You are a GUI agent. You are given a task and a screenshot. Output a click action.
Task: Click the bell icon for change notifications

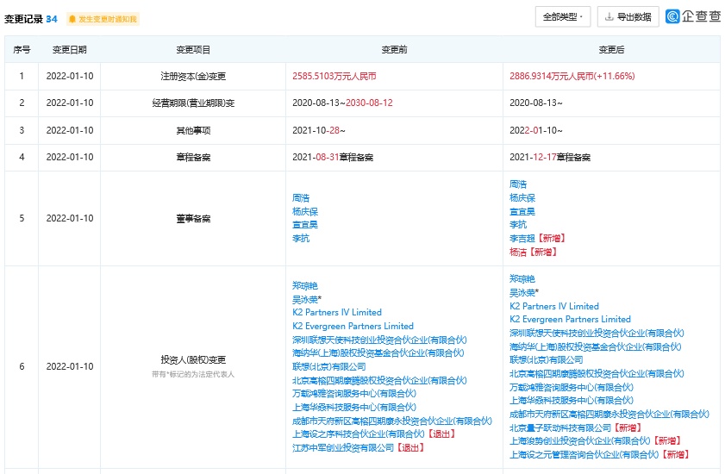pos(72,19)
